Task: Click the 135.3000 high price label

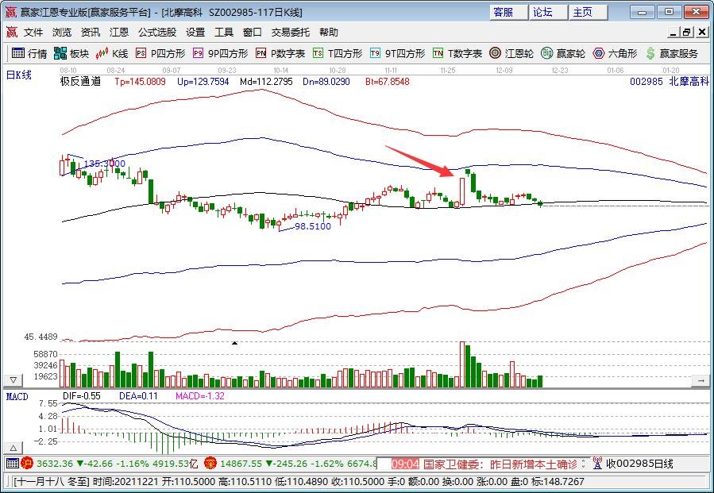Action: click(x=104, y=164)
